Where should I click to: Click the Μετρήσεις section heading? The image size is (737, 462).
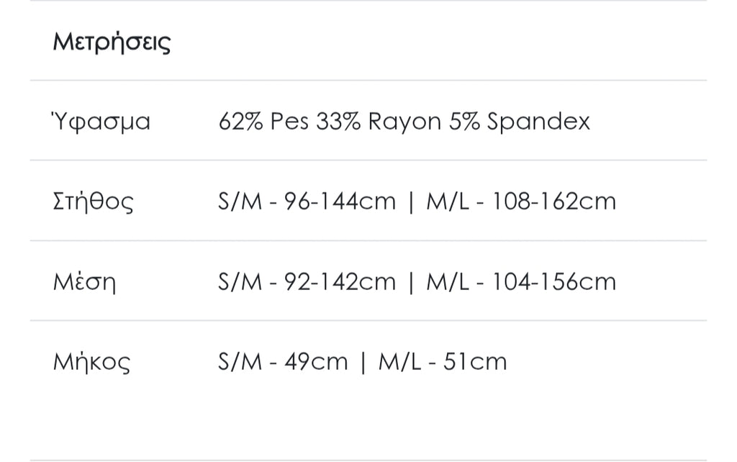pyautogui.click(x=112, y=42)
